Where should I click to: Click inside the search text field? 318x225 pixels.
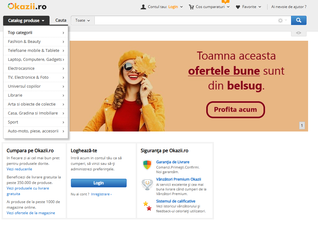coord(186,20)
